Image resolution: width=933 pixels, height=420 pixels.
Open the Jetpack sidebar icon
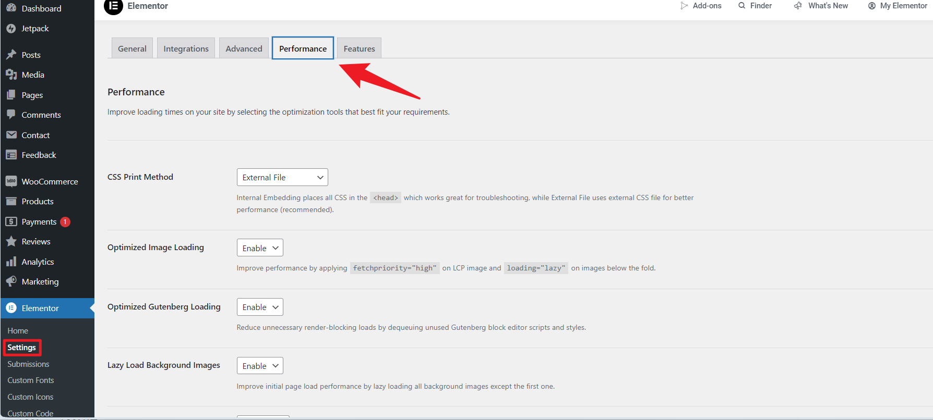(x=11, y=29)
